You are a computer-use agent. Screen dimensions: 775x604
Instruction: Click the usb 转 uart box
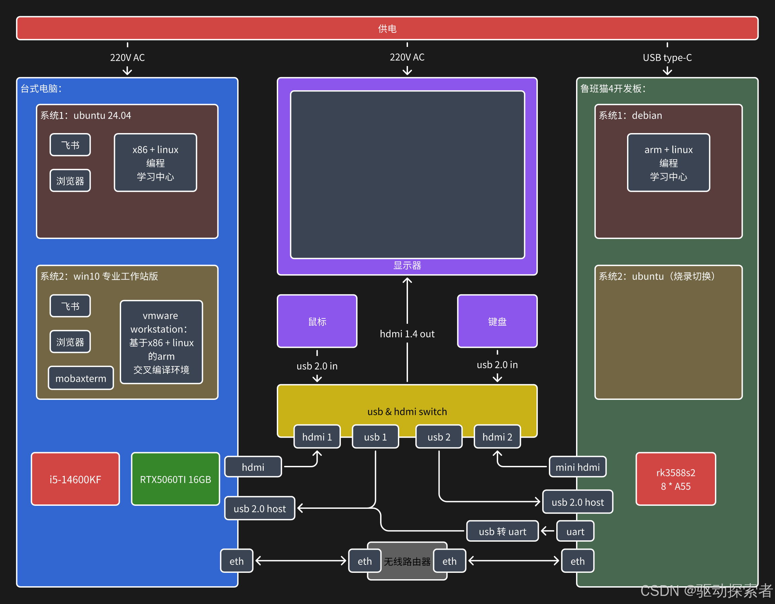tap(503, 531)
